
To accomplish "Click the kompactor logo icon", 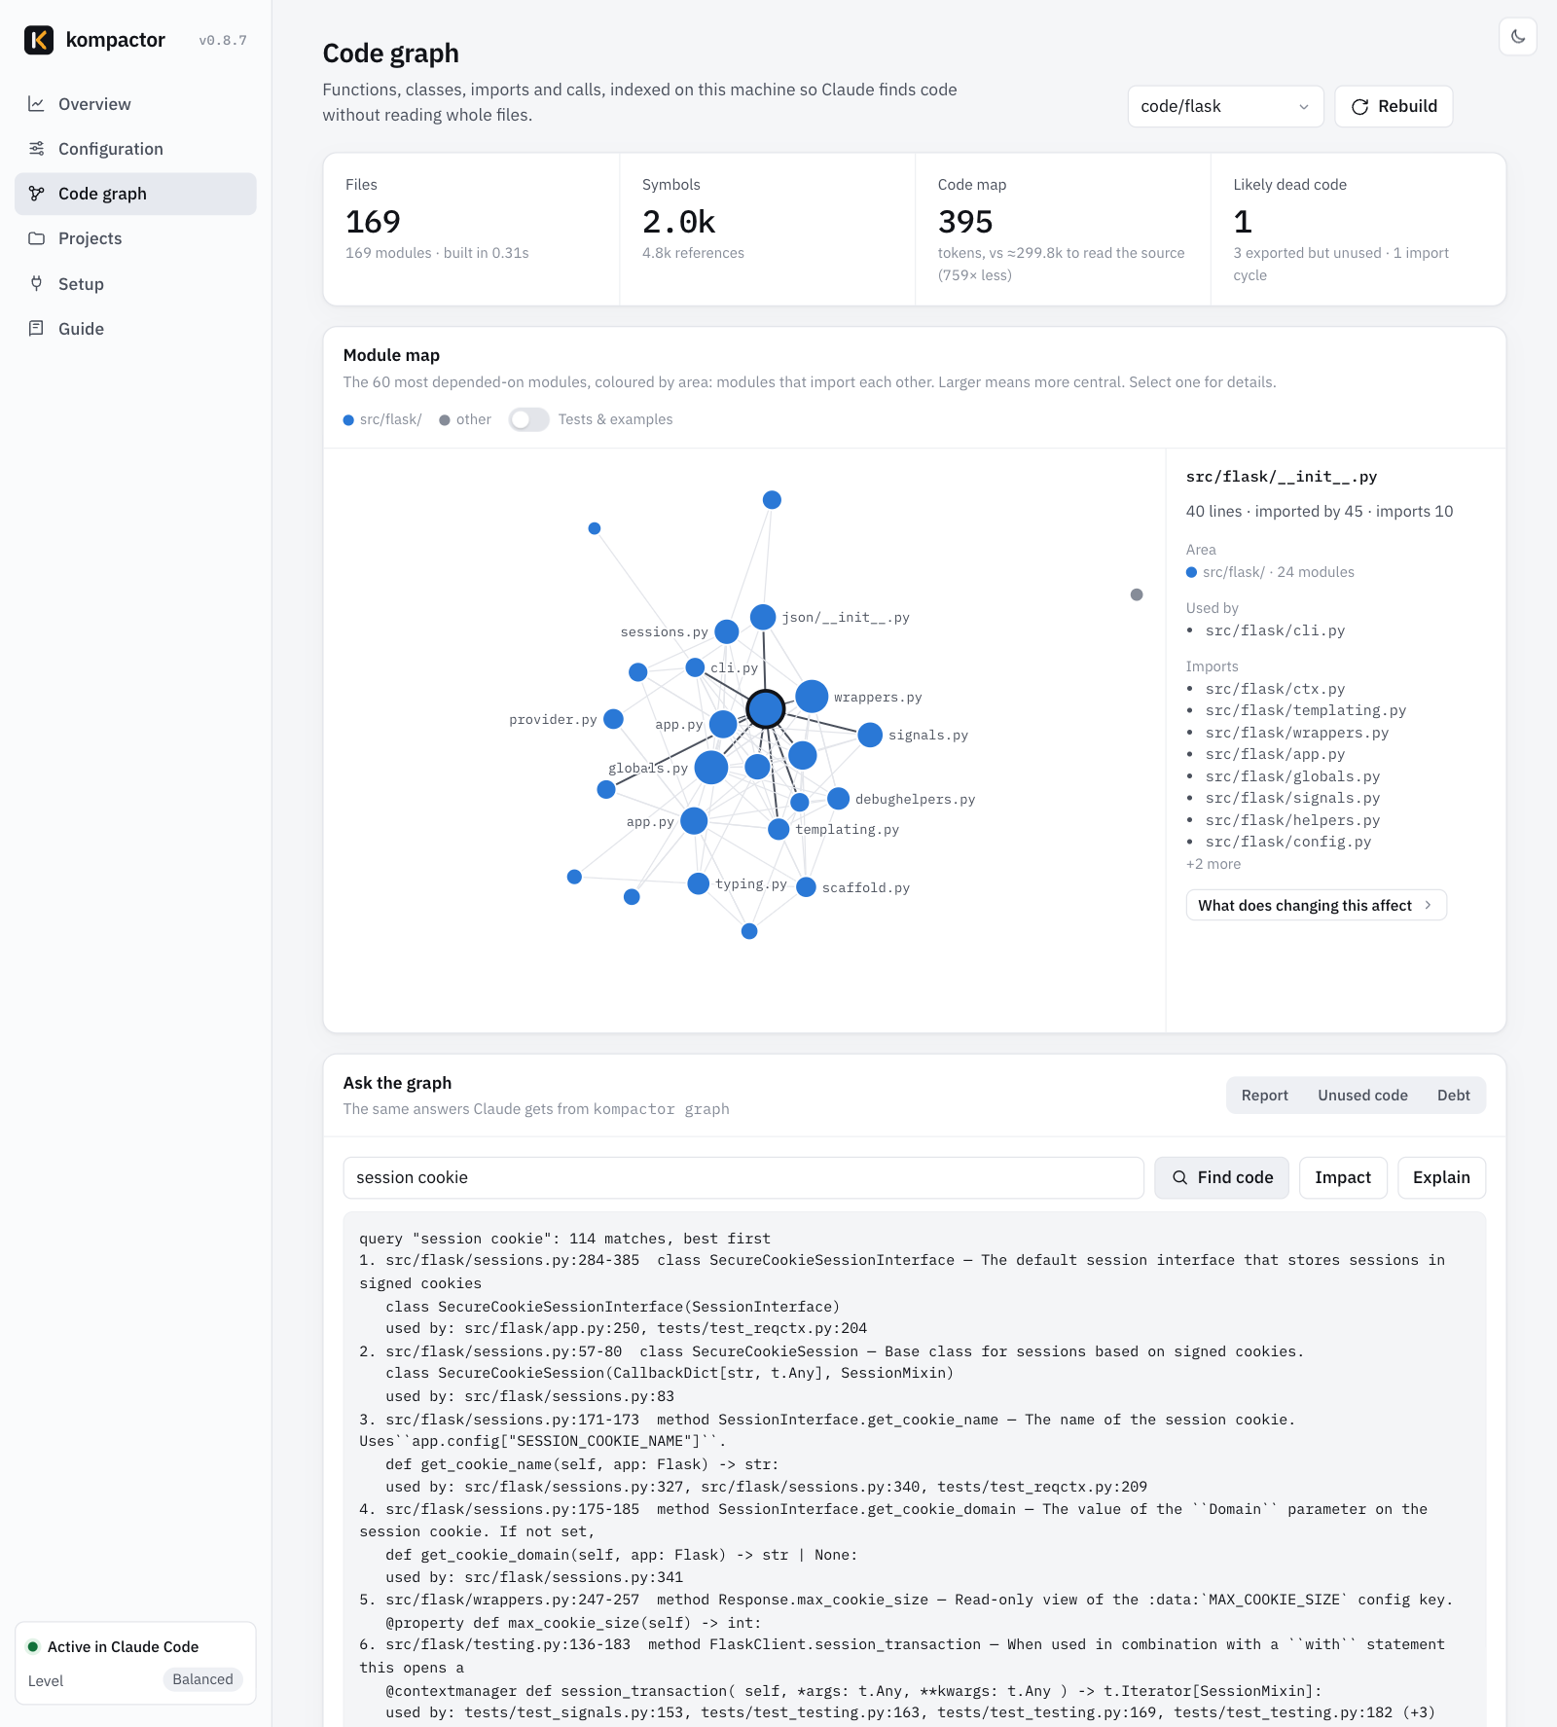I will point(39,40).
